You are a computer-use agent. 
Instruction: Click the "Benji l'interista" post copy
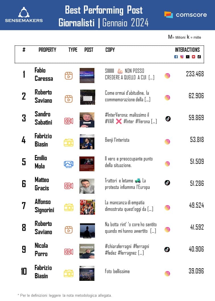point(117,140)
